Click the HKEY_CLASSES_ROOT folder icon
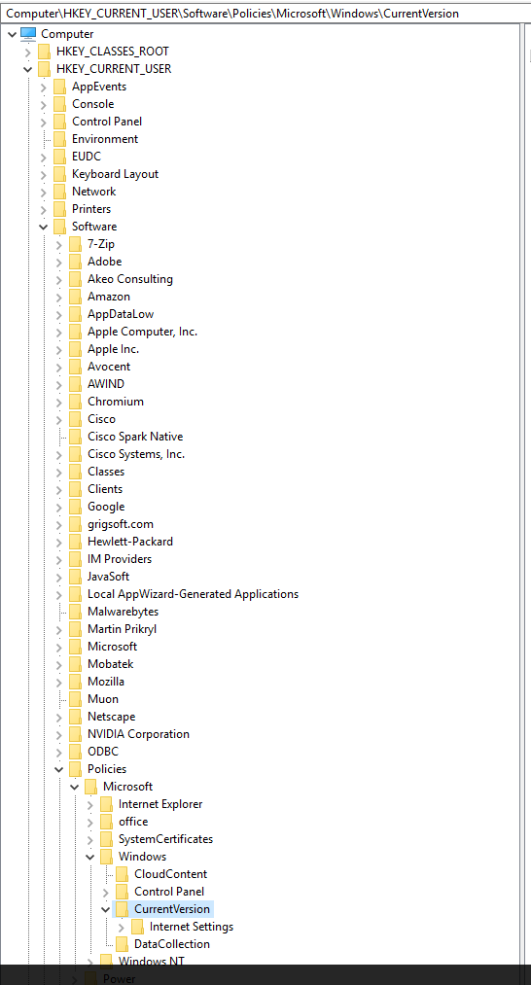Viewport: 531px width, 985px height. point(44,52)
